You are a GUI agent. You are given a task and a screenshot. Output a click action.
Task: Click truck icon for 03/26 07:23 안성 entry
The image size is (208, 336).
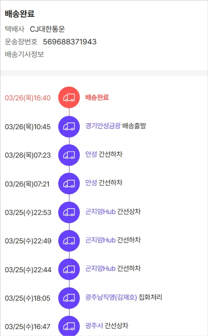(69, 155)
